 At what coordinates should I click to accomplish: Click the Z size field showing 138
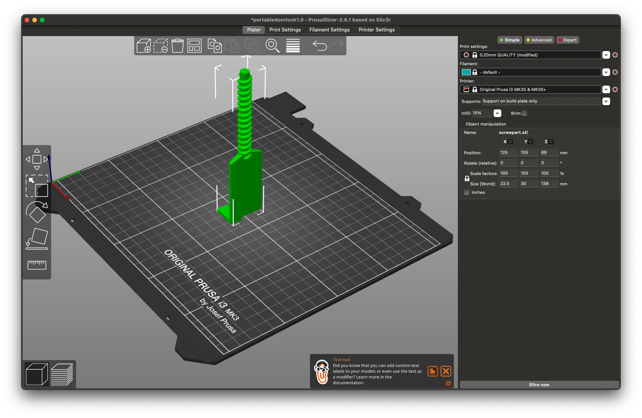[x=549, y=183]
